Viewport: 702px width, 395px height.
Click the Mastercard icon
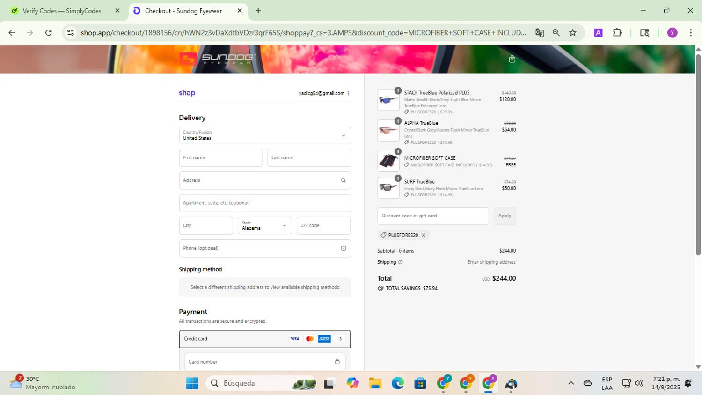coord(309,339)
